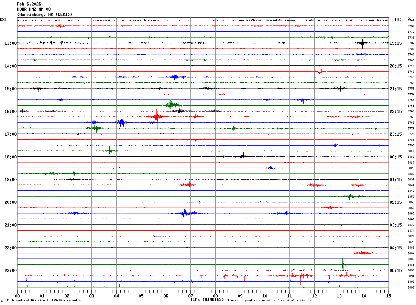This screenshot has height=305, width=416.
Task: Click the '00' minute tick label
Action: coord(17,296)
